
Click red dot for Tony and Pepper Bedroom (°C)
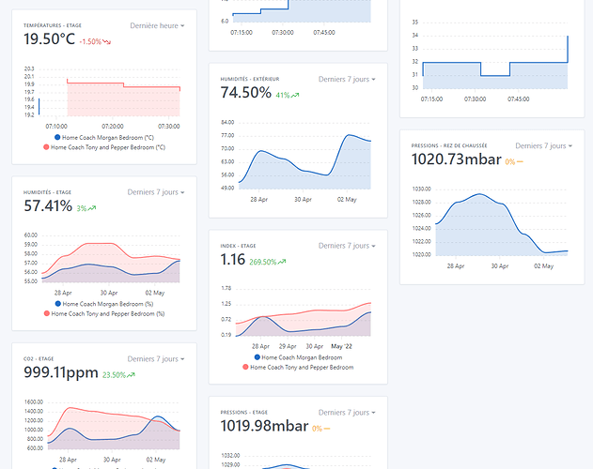[x=45, y=147]
